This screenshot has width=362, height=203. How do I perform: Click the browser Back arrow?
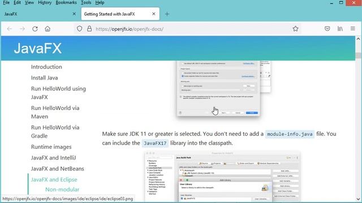10,29
